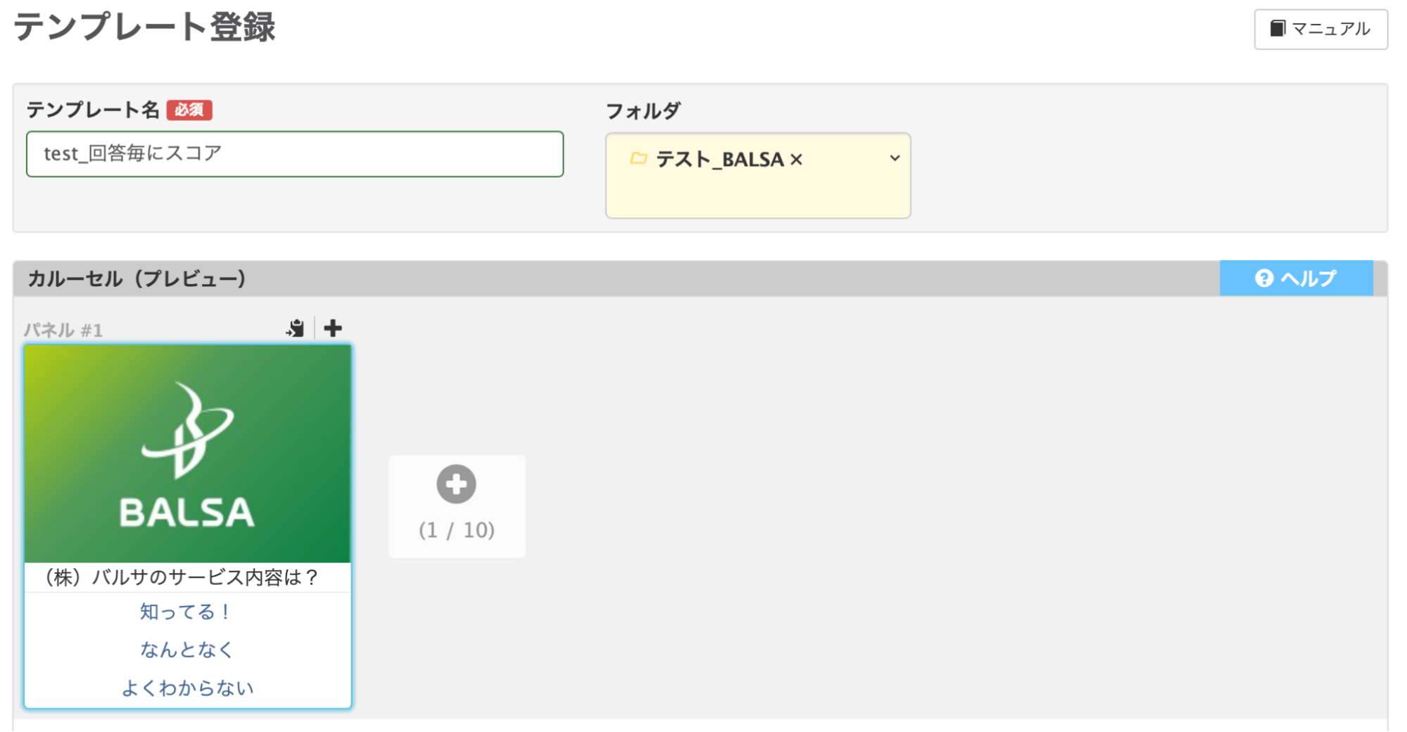Click the テスト_BALSA selected folder label
This screenshot has width=1407, height=732.
click(x=719, y=160)
